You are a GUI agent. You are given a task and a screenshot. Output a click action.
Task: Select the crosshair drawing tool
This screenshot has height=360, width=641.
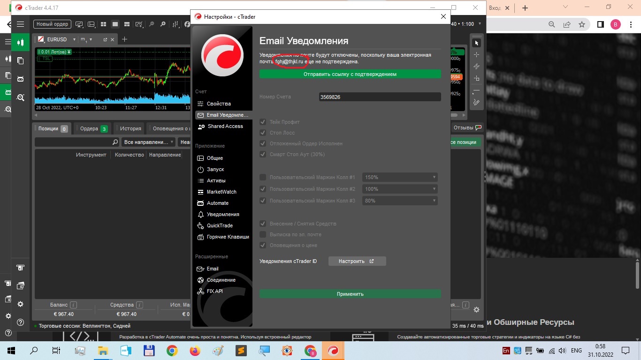[476, 55]
